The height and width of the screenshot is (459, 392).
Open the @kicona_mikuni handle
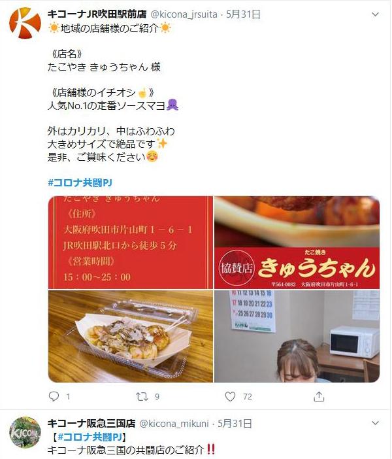point(174,424)
